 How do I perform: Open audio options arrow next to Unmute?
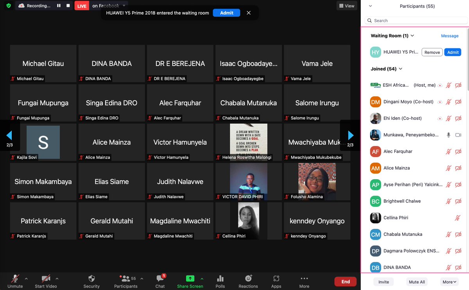[26, 279]
